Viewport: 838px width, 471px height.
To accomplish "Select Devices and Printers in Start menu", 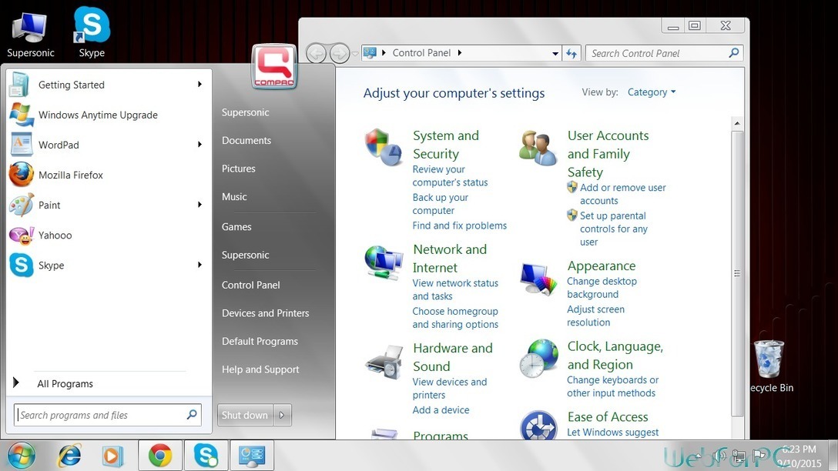I will (265, 313).
